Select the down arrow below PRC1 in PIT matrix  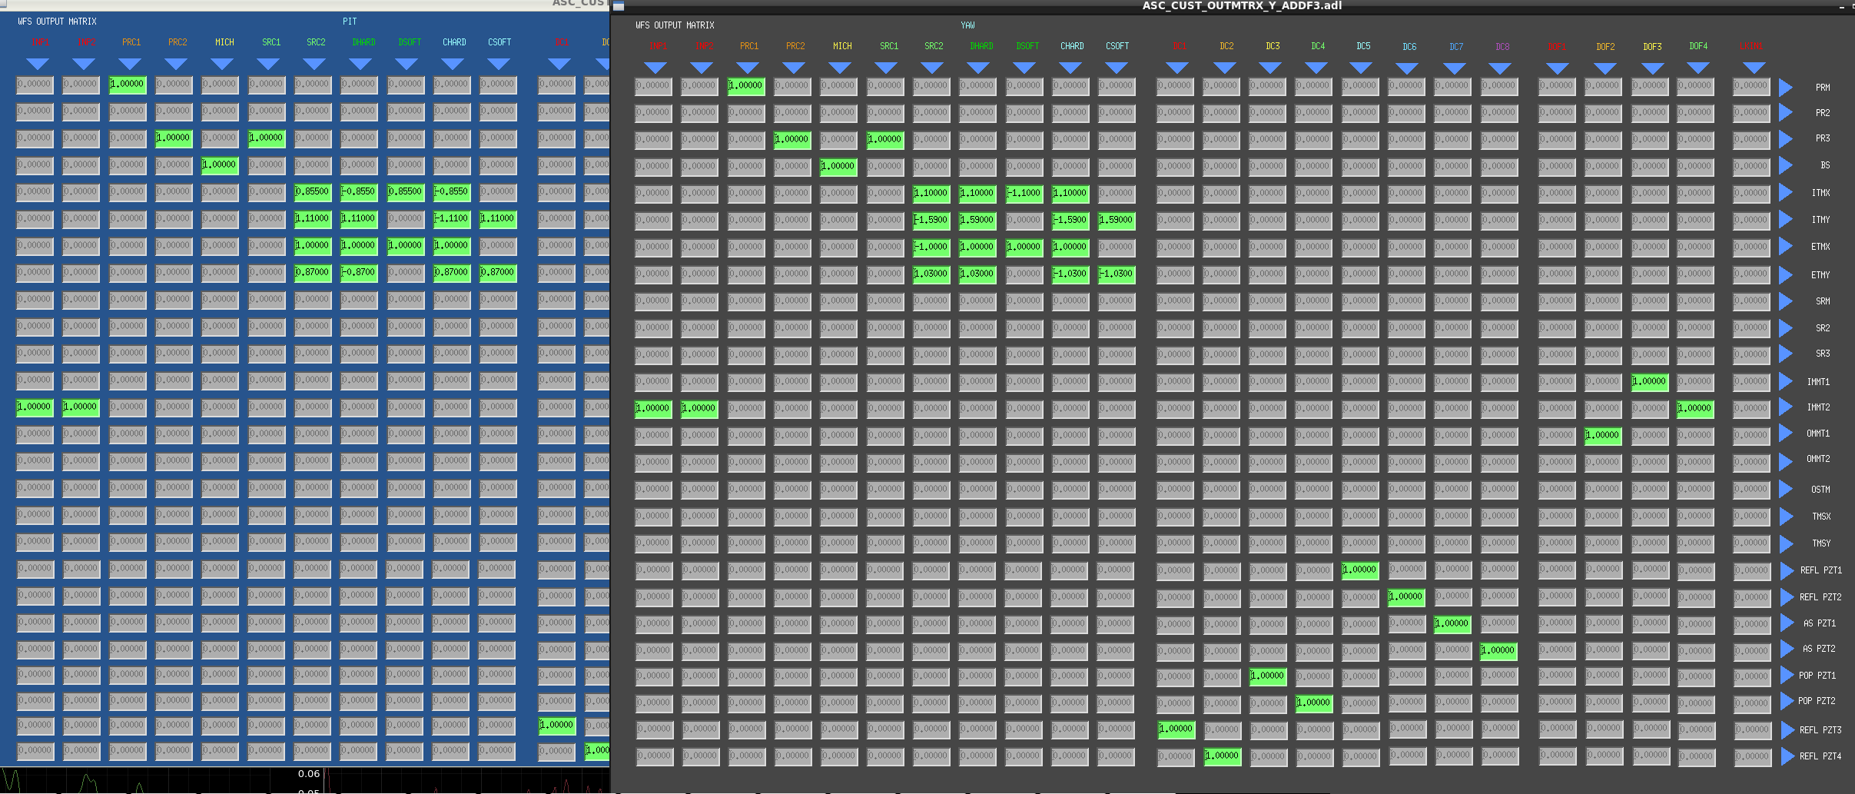130,64
